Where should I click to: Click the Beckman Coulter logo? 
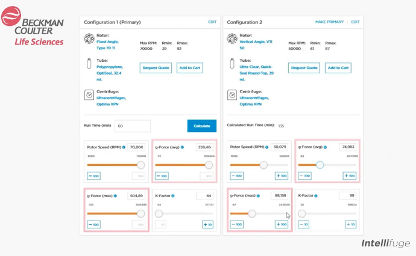33,26
